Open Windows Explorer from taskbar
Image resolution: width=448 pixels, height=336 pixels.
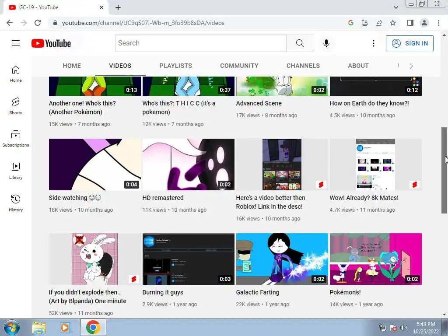pyautogui.click(x=39, y=328)
